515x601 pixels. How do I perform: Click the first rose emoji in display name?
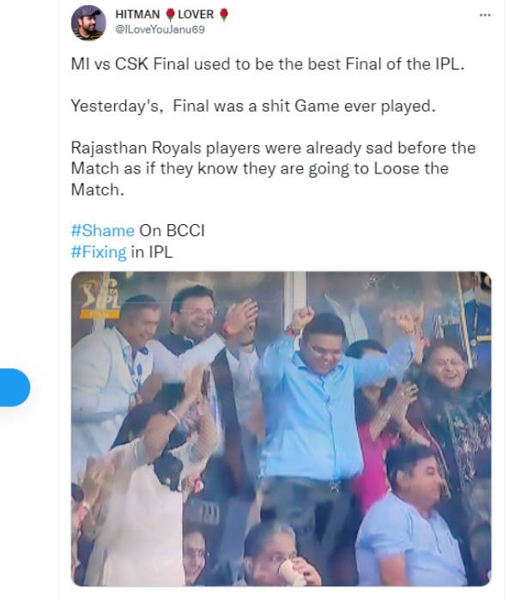171,15
